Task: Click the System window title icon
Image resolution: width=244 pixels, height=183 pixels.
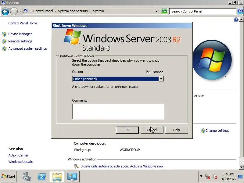Action: (3, 3)
